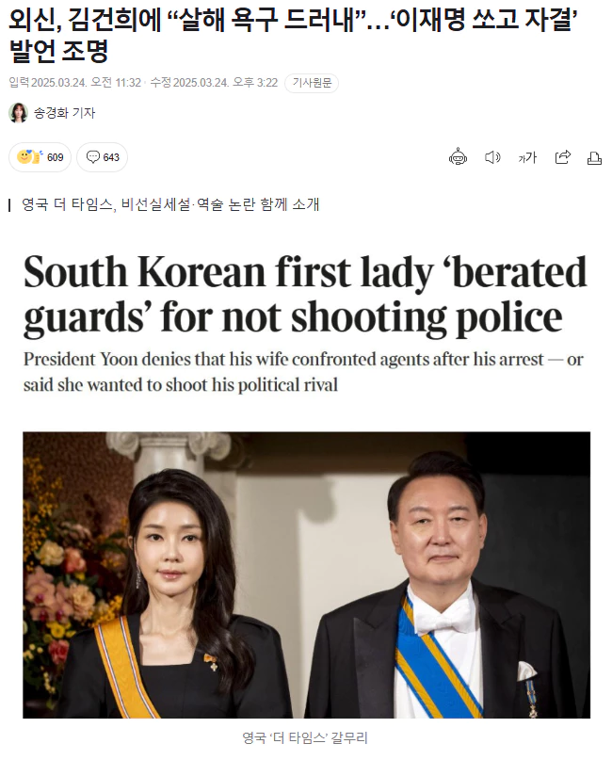Click the 입력 2025.03.24 timestamp

[74, 83]
